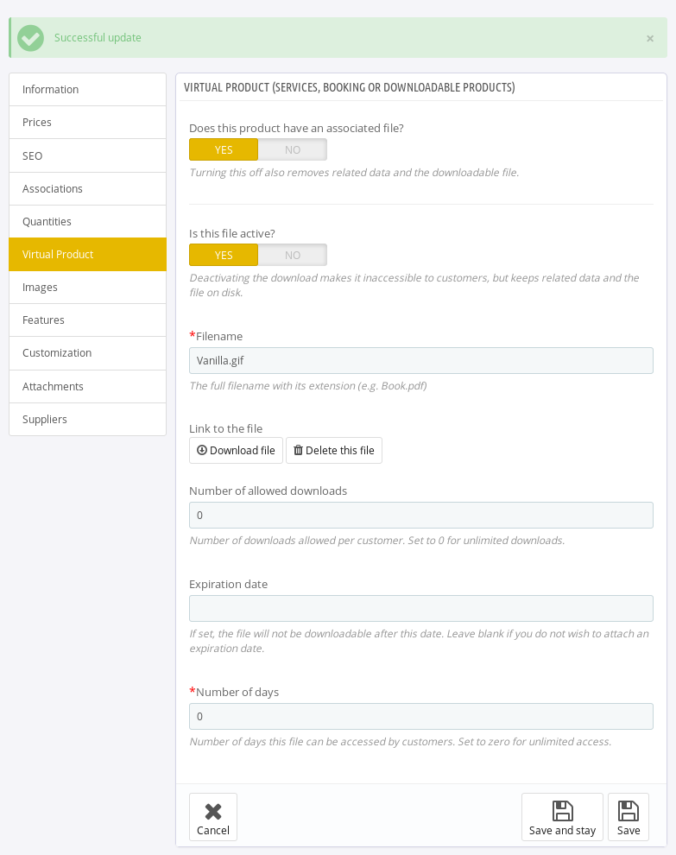676x855 pixels.
Task: Deactivate the file with NO toggle
Action: click(293, 255)
